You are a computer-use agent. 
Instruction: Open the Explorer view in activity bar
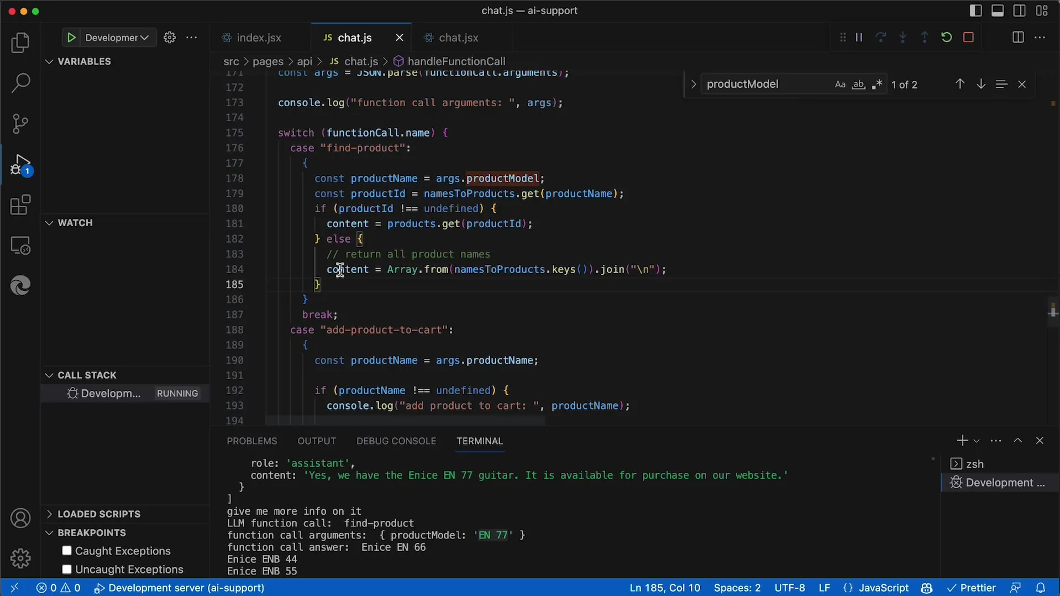tap(20, 43)
